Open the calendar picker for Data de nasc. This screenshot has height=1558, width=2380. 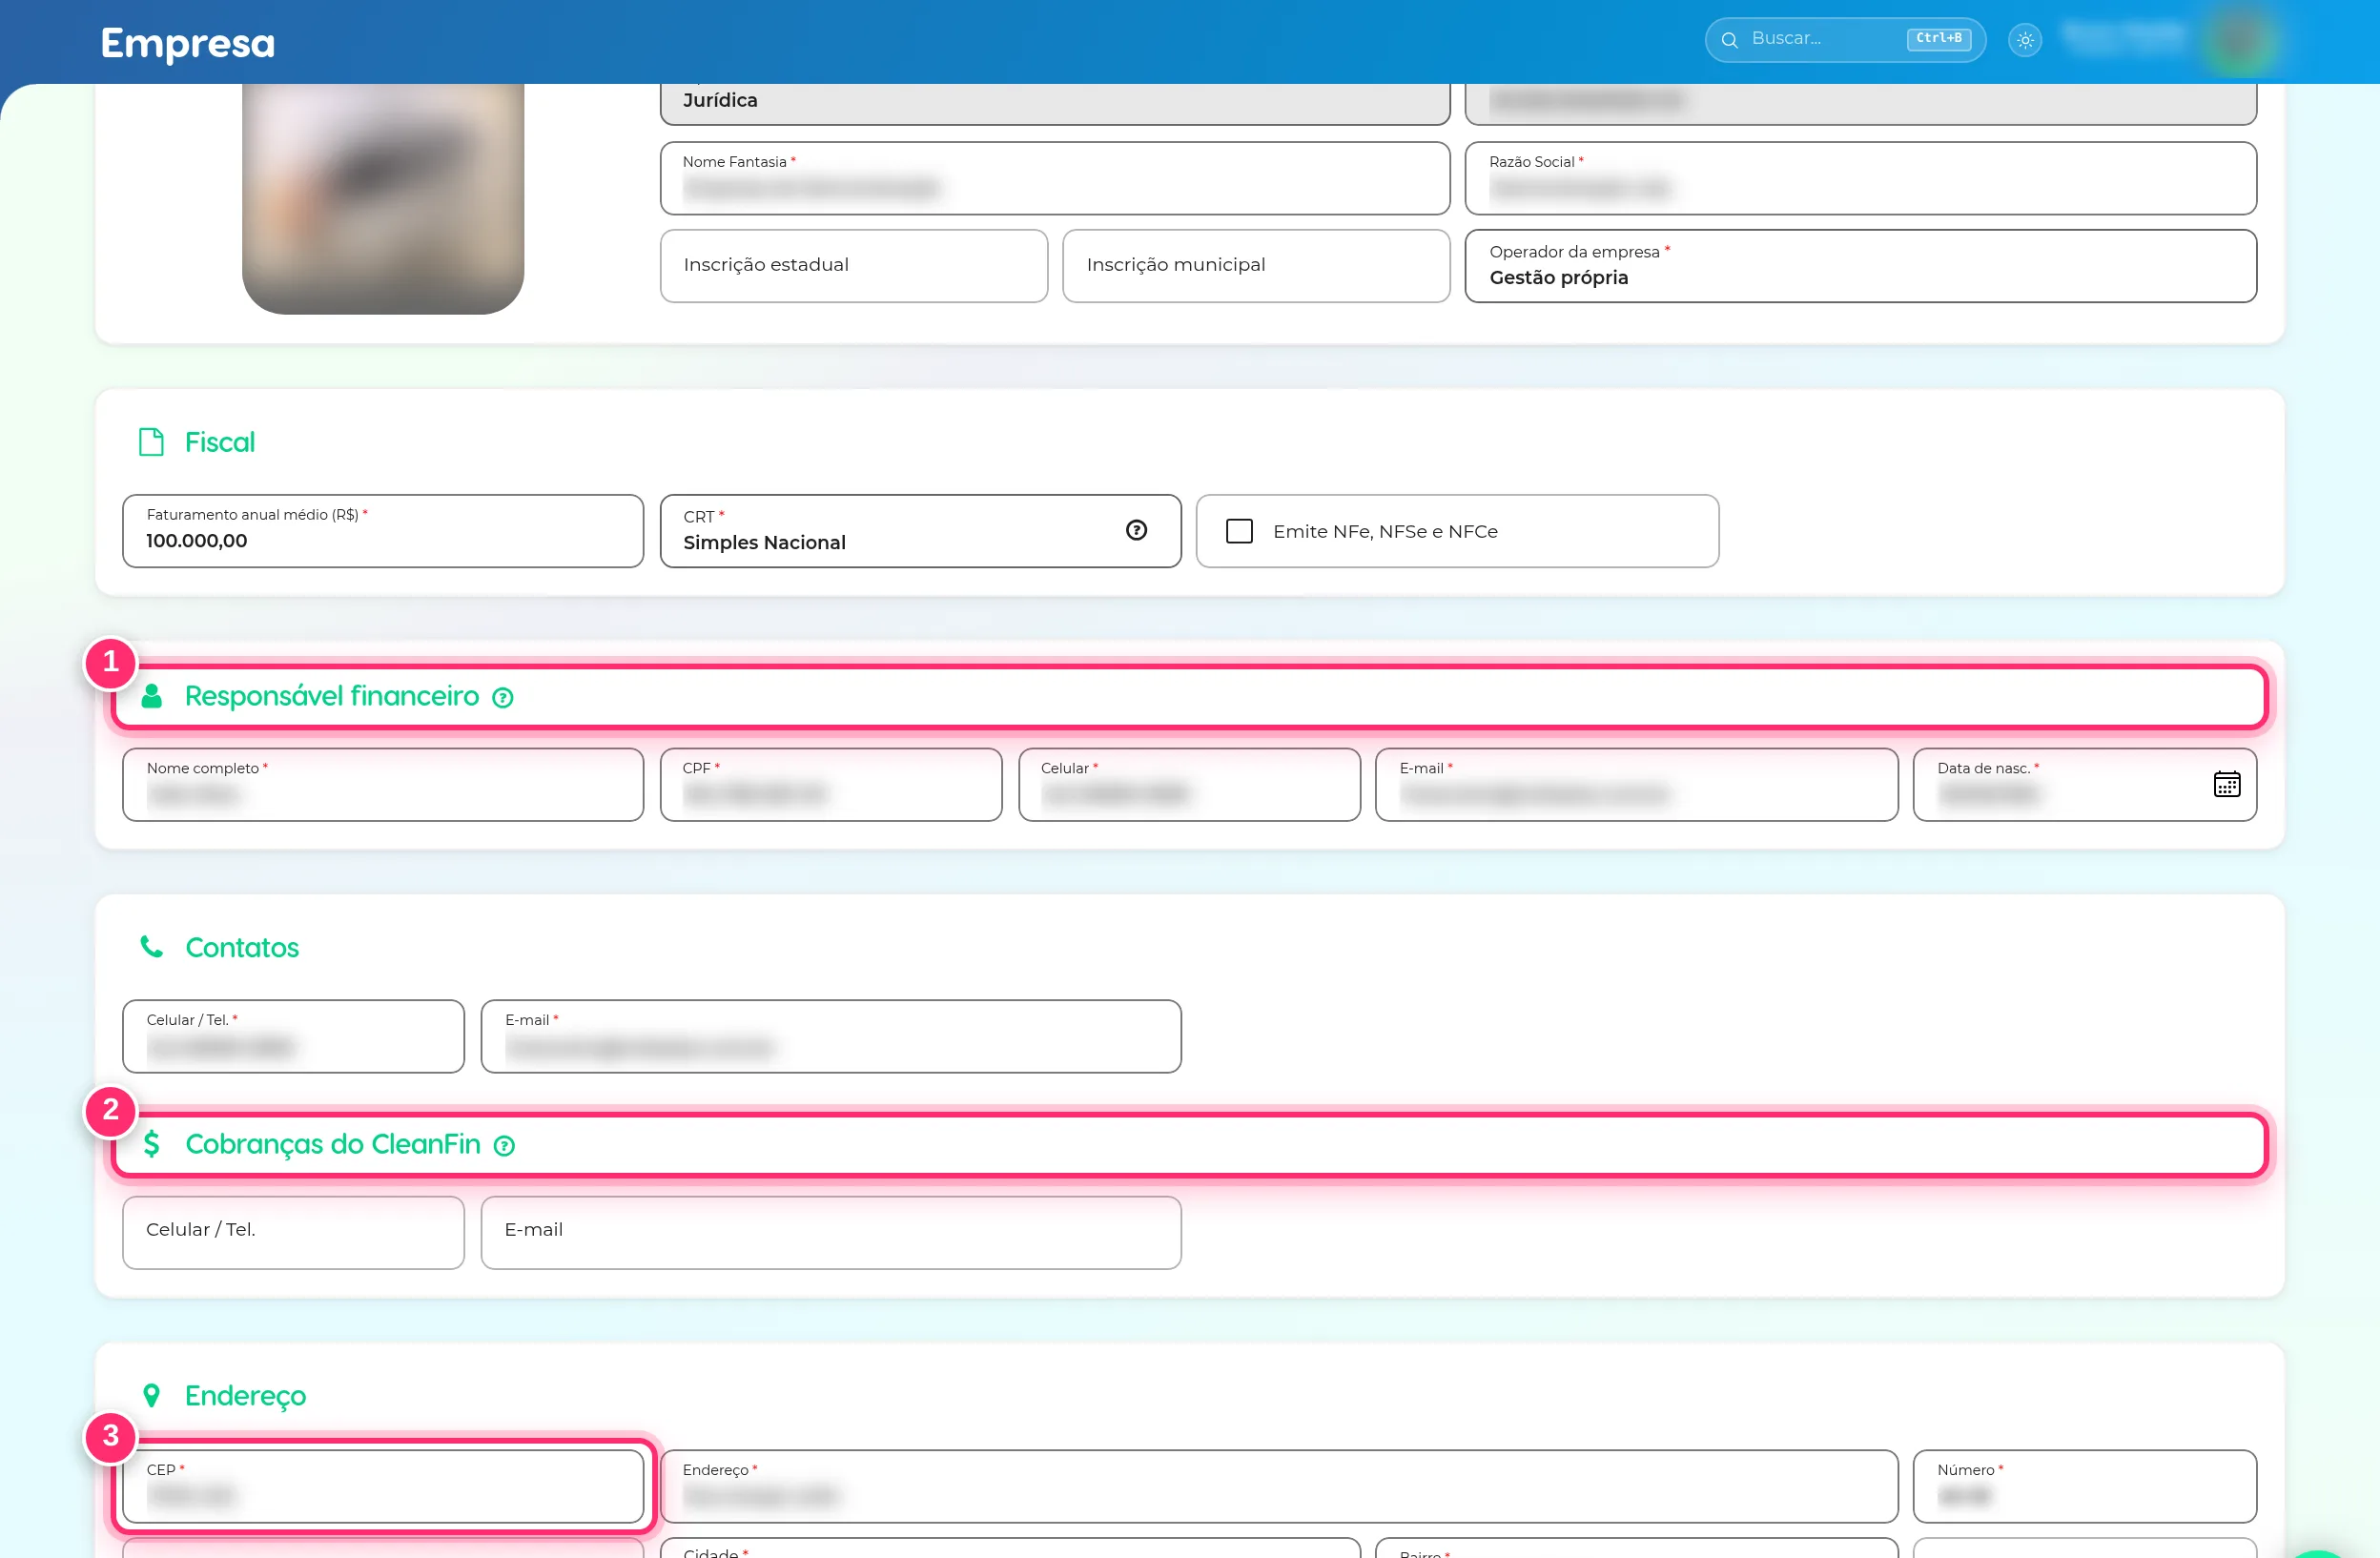[x=2226, y=784]
